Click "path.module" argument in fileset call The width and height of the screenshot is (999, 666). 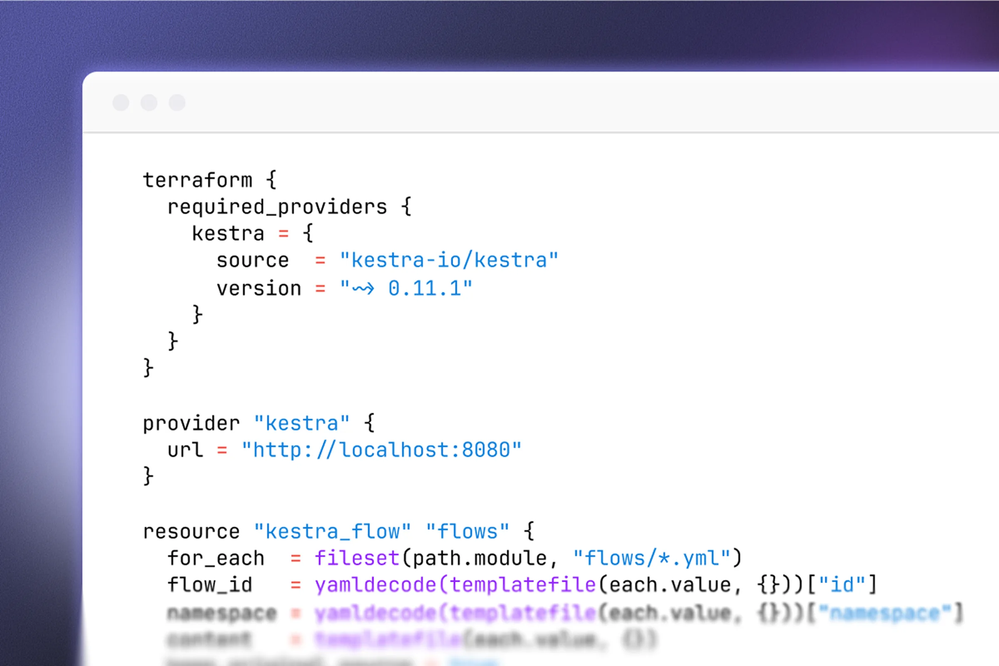coord(480,558)
